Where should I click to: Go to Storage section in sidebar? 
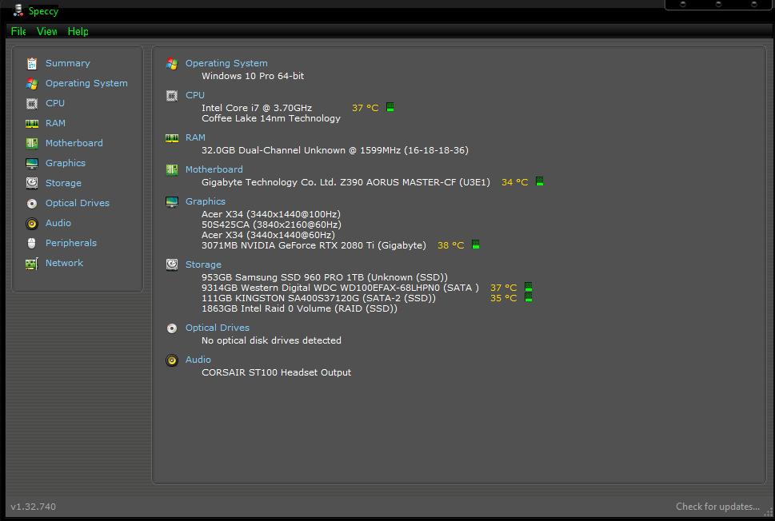click(x=63, y=183)
